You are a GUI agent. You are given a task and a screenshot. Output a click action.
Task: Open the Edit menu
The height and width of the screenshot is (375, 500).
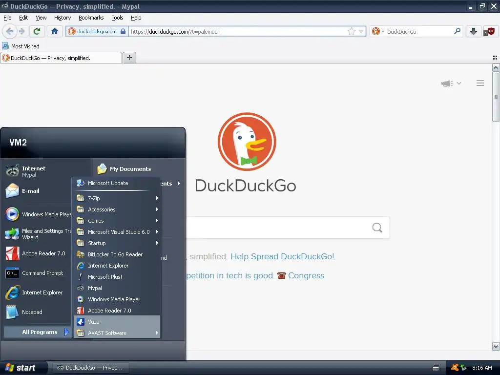tap(23, 18)
